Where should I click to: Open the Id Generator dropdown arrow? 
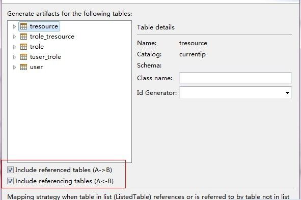click(287, 93)
